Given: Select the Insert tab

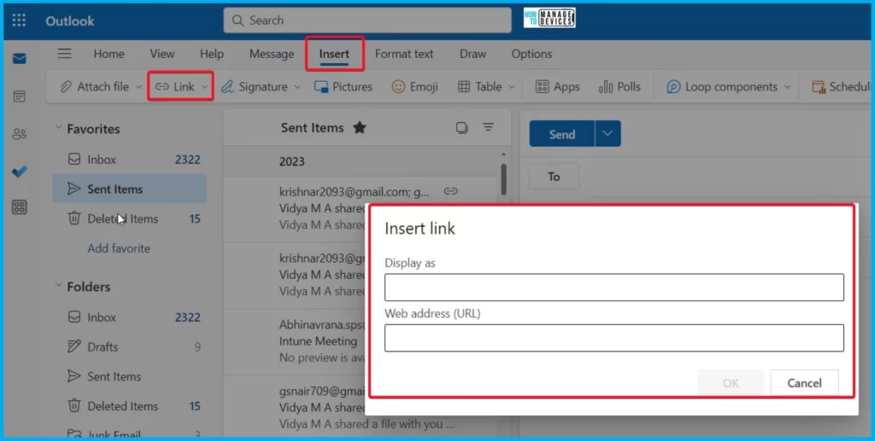Looking at the screenshot, I should (x=334, y=54).
